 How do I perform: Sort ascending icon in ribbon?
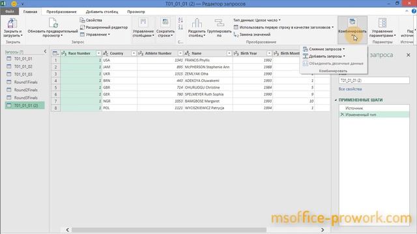pos(180,20)
